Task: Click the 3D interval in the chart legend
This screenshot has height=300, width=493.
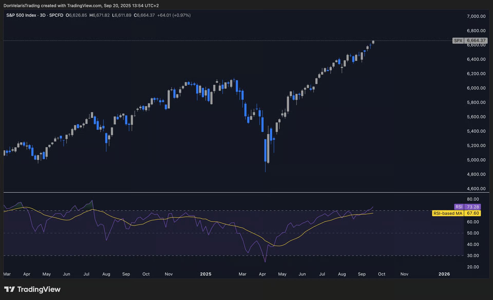Action: 43,15
